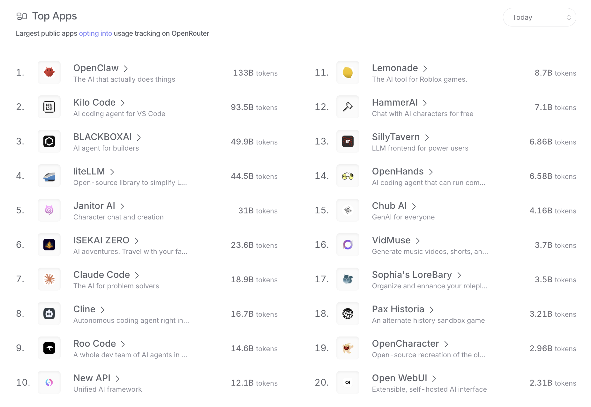The height and width of the screenshot is (407, 591).
Task: Click the Janitor AI pink swirl icon
Action: coord(49,210)
